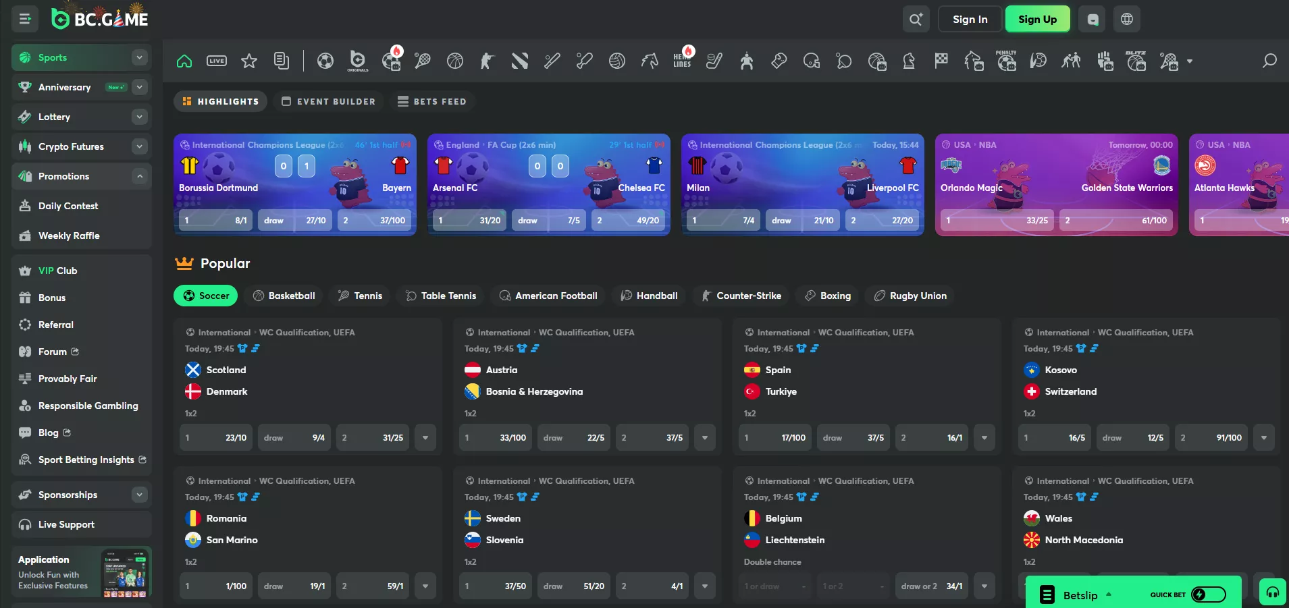This screenshot has height=608, width=1289.
Task: Expand the Lottery sidebar section
Action: click(140, 117)
